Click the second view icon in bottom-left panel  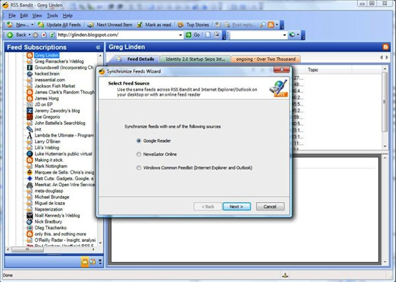click(x=93, y=262)
